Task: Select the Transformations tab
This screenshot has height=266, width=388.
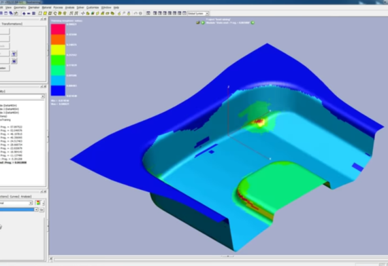Action: 12,24
